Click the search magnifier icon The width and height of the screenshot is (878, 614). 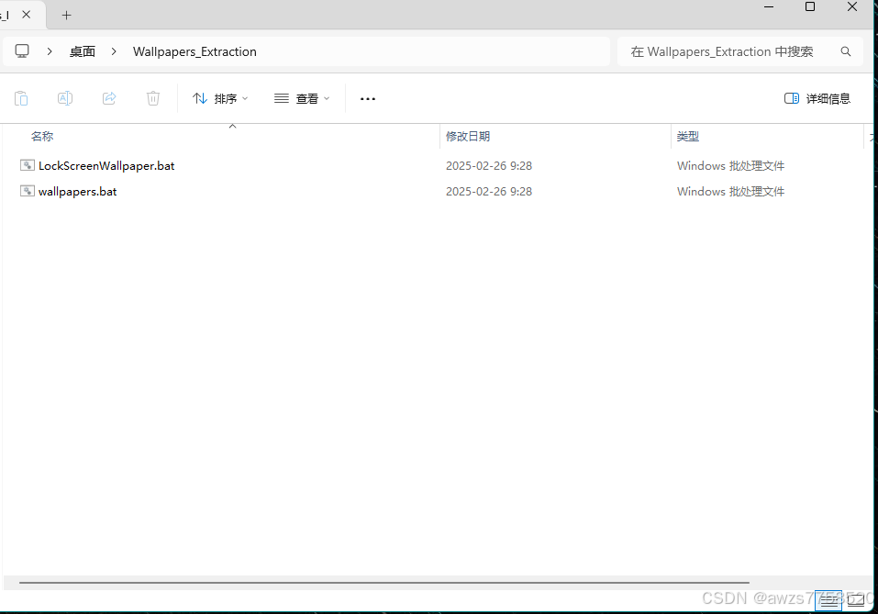(x=845, y=51)
